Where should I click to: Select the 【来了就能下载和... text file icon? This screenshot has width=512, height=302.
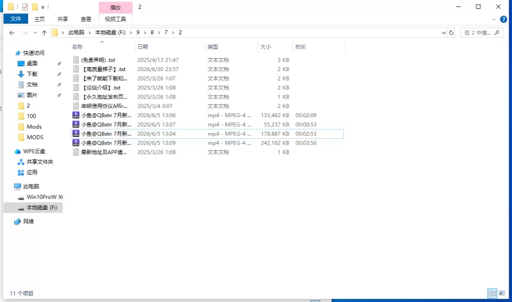click(x=76, y=78)
